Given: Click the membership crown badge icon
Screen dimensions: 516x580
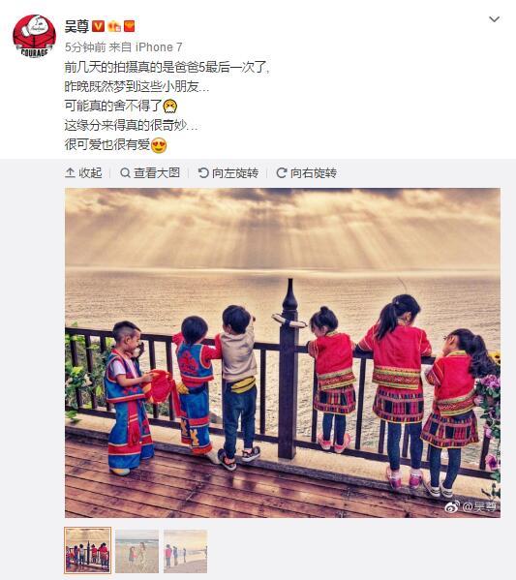Looking at the screenshot, I should (x=114, y=26).
